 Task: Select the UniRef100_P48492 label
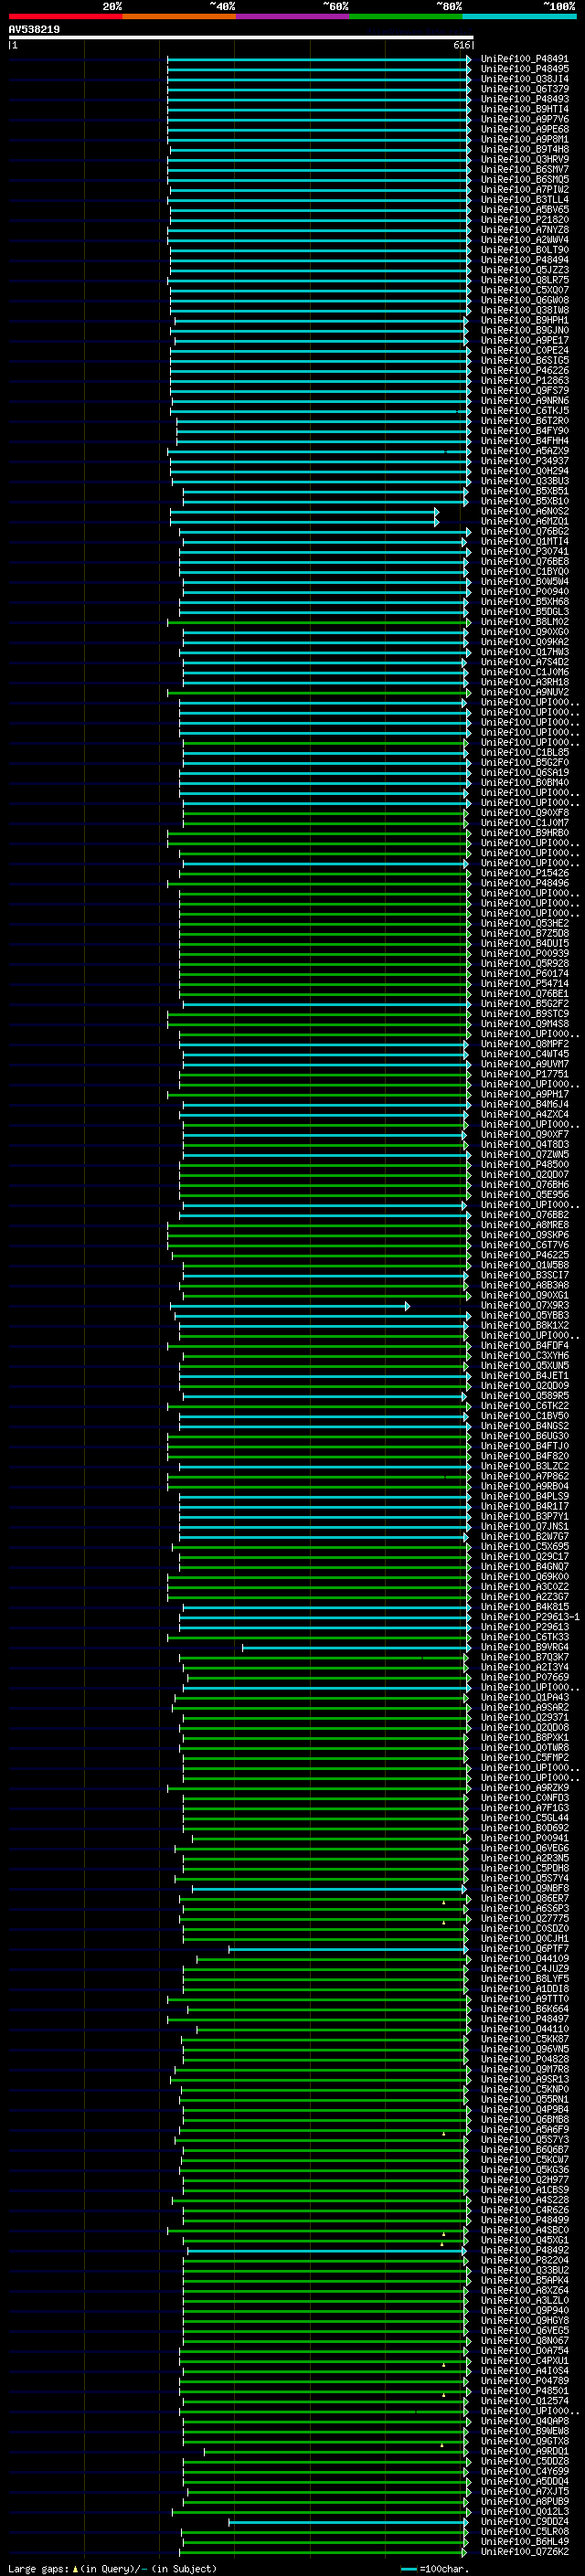pyautogui.click(x=525, y=2250)
